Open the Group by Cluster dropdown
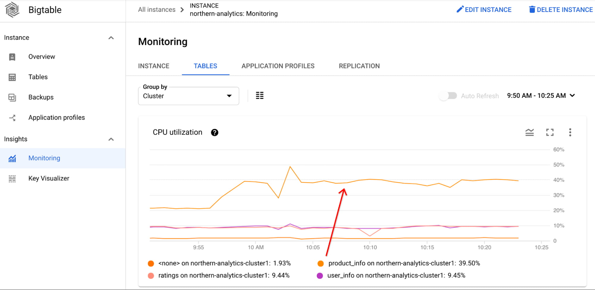 pos(188,96)
